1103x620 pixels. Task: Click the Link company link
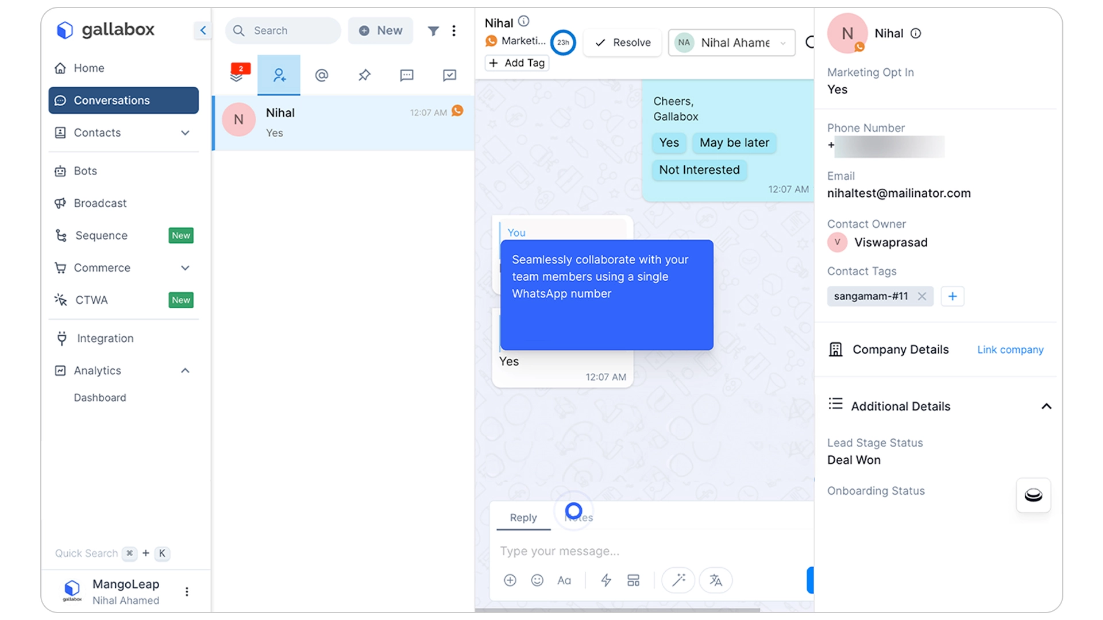point(1010,350)
